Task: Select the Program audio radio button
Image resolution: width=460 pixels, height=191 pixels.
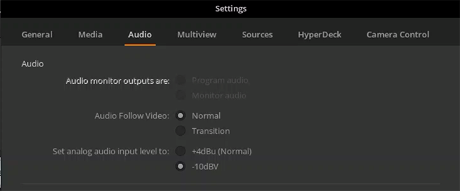Action: (x=180, y=80)
